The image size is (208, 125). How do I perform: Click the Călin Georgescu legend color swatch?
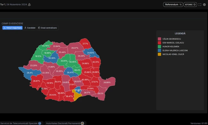(x=159, y=39)
